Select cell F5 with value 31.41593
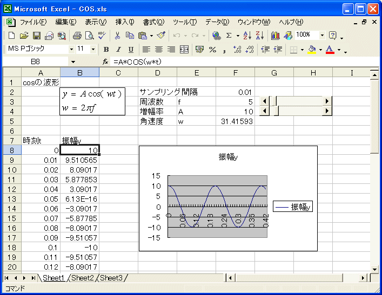 236,121
